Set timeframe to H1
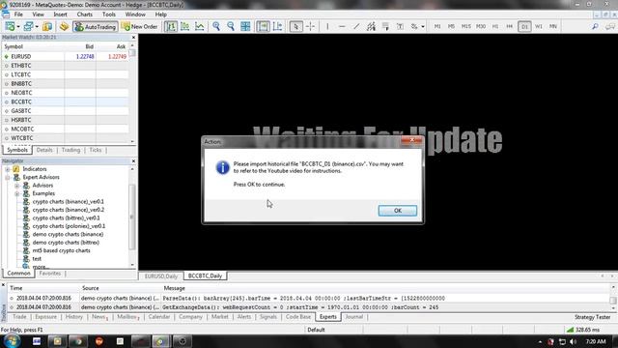The image size is (618, 348). pyautogui.click(x=495, y=26)
